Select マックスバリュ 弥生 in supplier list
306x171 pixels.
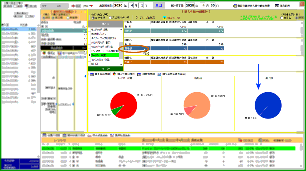coord(105,60)
